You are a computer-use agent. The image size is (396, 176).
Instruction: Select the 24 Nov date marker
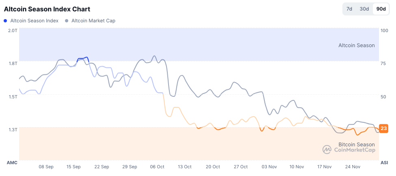tap(353, 167)
